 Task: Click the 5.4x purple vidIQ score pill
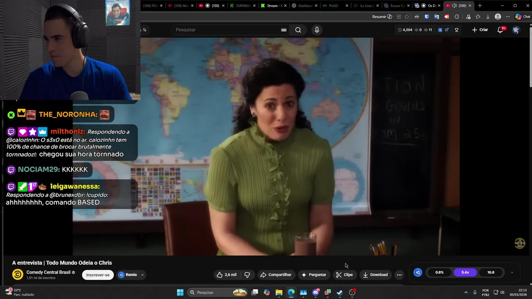465,272
